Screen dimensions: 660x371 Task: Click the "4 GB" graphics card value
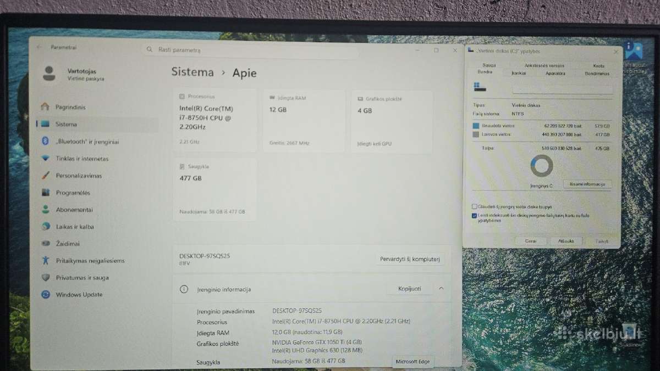pyautogui.click(x=365, y=110)
